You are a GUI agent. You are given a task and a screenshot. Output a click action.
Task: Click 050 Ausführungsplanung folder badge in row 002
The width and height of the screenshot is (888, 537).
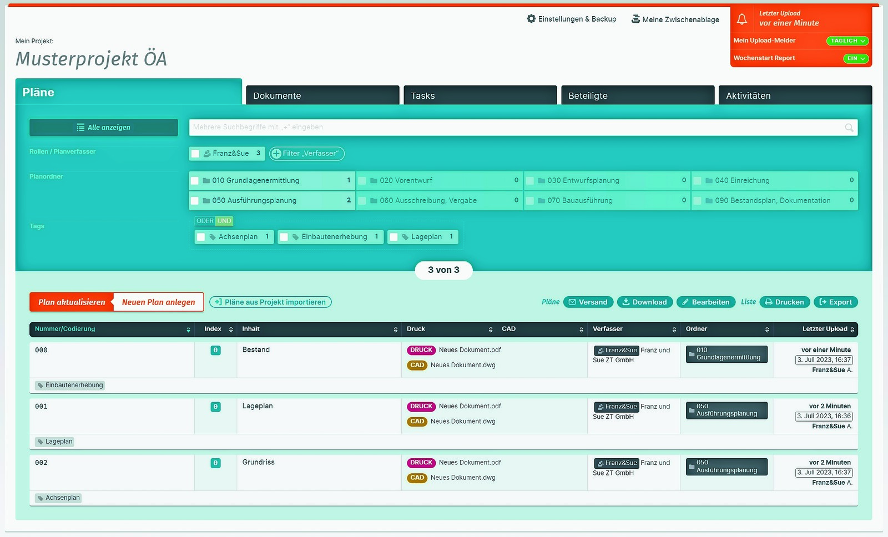(726, 467)
